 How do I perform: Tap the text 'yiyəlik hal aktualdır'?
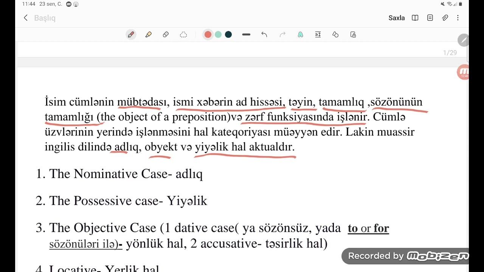[x=244, y=147]
